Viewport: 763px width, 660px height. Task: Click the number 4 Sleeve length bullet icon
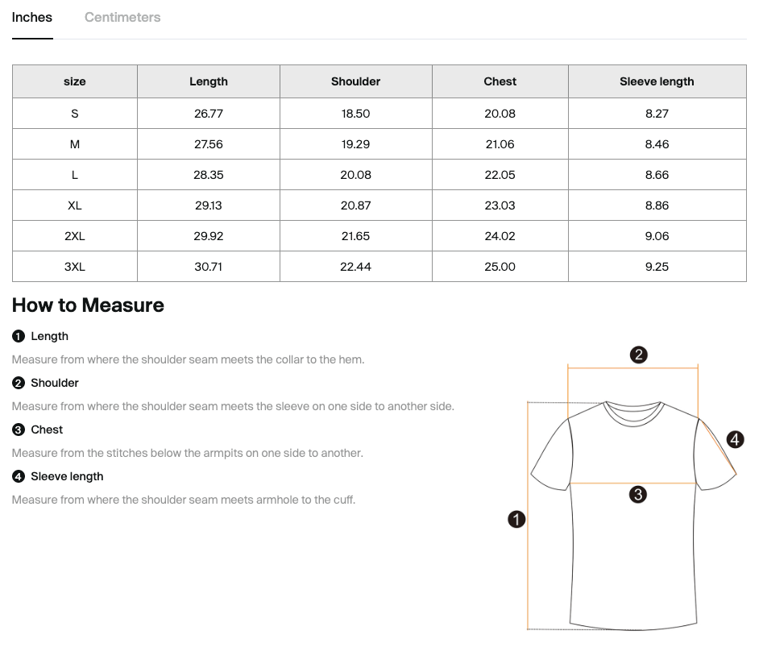19,476
